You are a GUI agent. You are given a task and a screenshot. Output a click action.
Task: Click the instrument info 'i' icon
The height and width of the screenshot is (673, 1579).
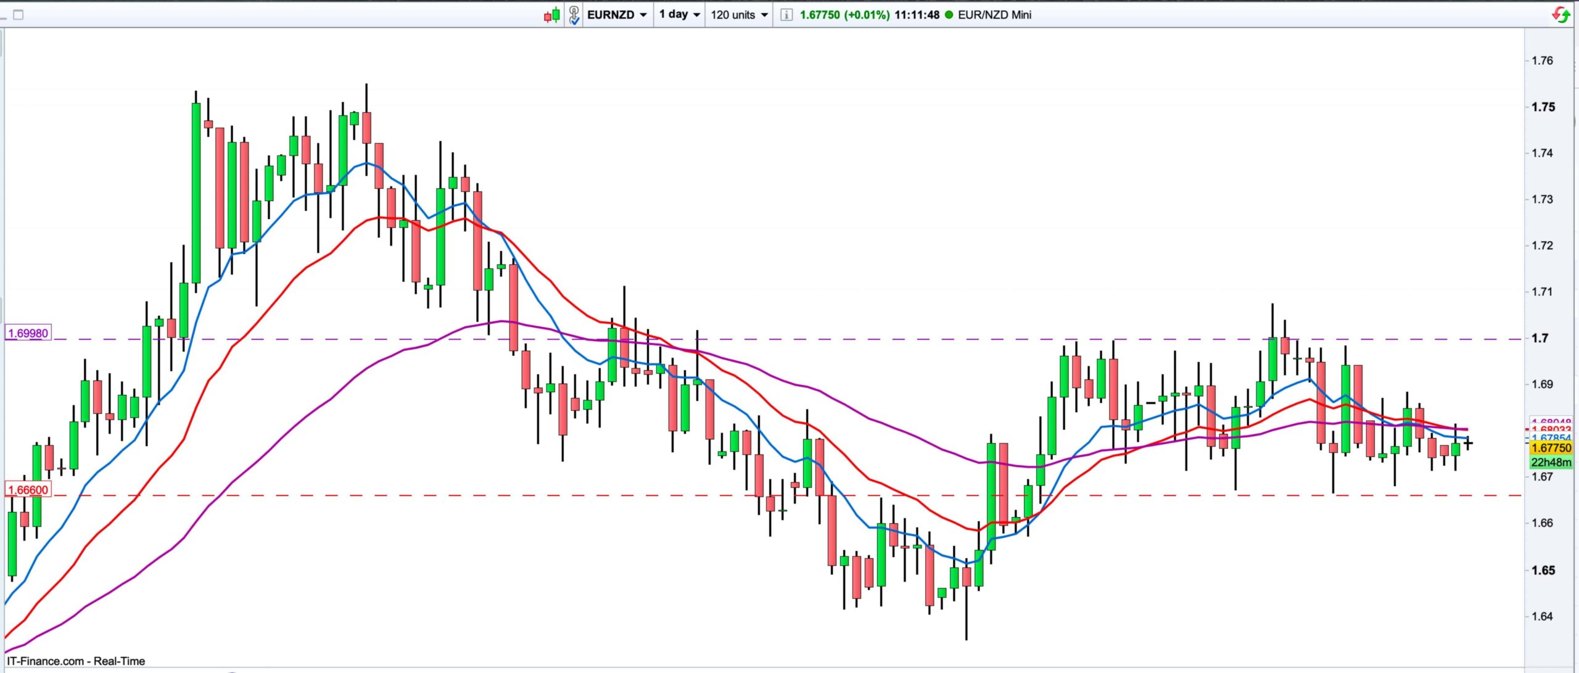[786, 15]
